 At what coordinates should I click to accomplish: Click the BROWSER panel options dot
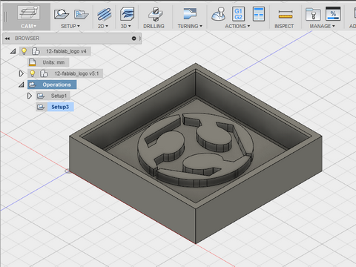click(134, 39)
